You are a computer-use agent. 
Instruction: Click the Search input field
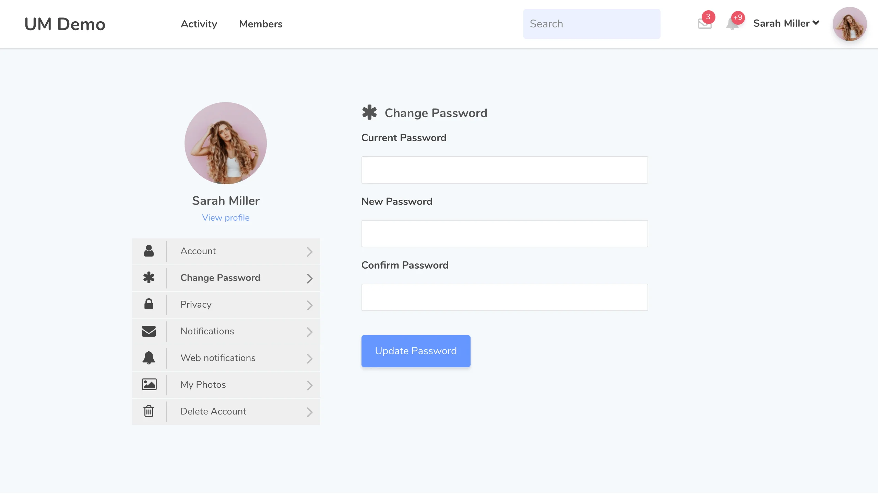[592, 24]
